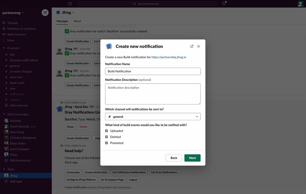Disable the Promoted build event checkbox
The height and width of the screenshot is (194, 306).
click(x=107, y=143)
